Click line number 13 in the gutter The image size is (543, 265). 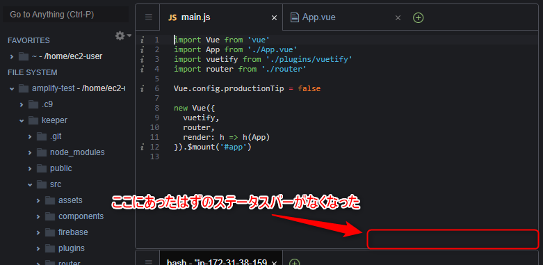click(x=155, y=156)
